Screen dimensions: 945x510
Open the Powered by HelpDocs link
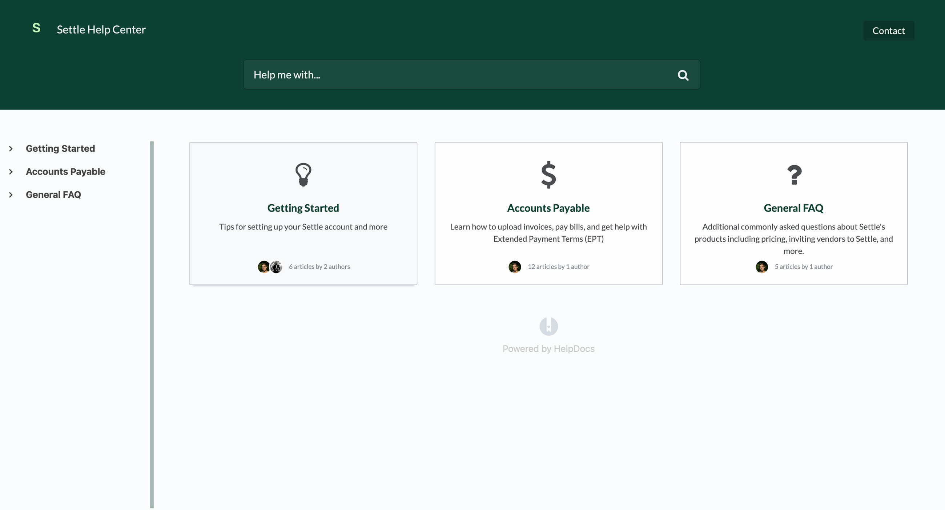548,348
